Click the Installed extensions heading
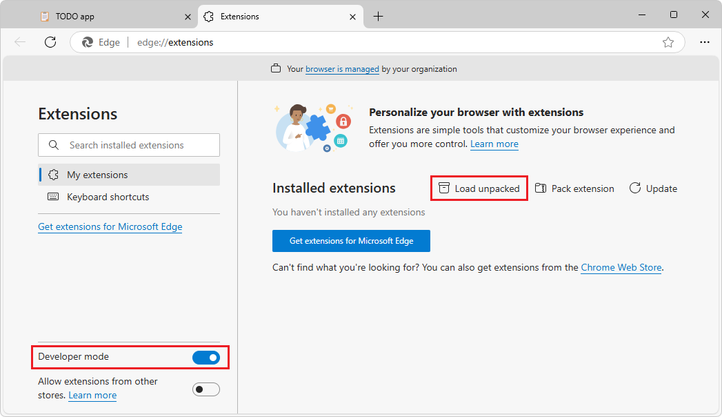This screenshot has width=722, height=417. point(334,188)
